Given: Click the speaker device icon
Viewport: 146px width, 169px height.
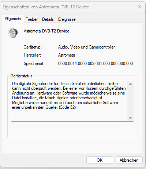Looking at the screenshot, I should (x=13, y=33).
